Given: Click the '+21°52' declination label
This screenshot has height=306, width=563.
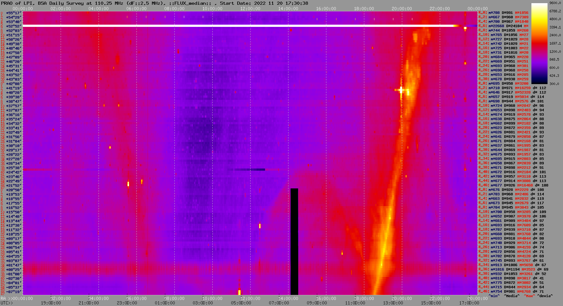Looking at the screenshot, I should click(x=14, y=185).
